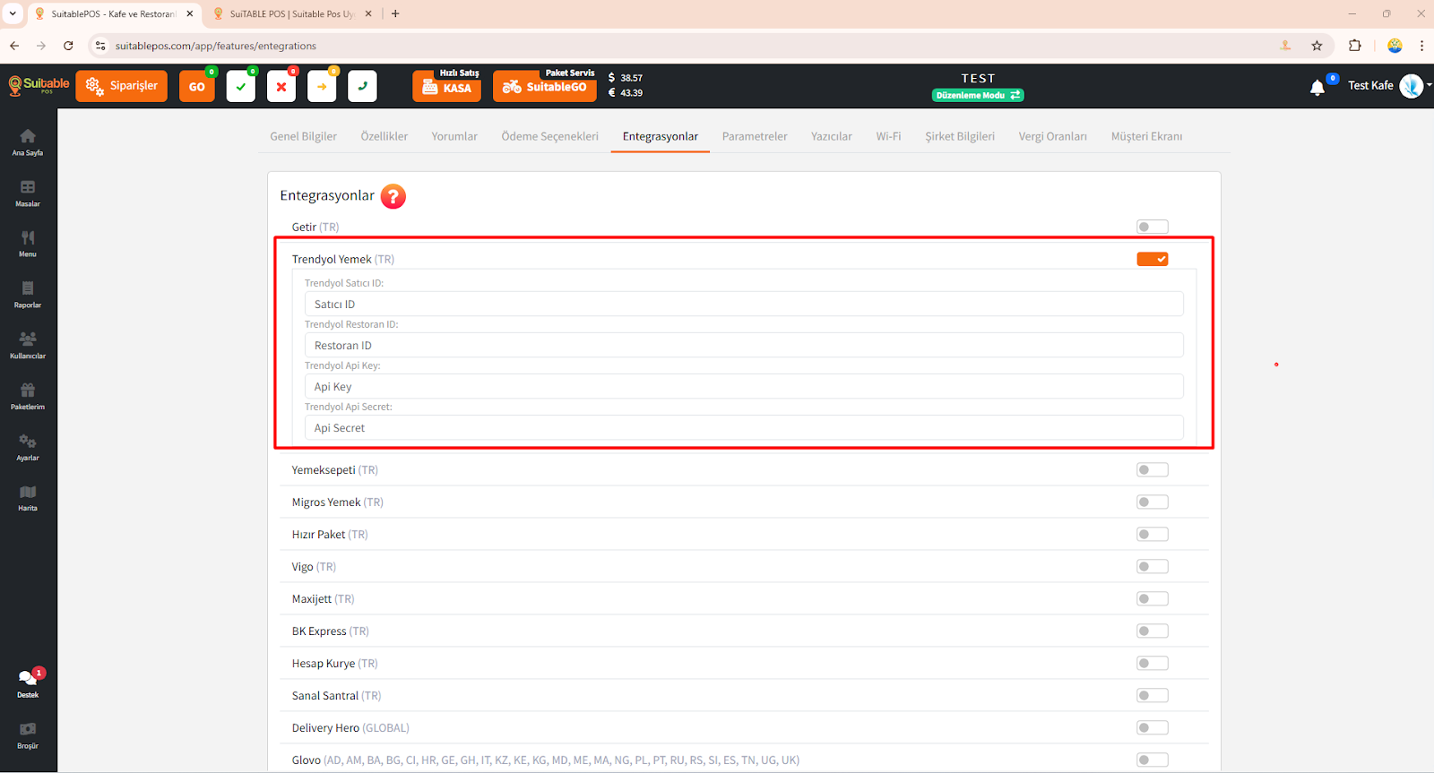Open a new browser tab
This screenshot has width=1434, height=773.
pyautogui.click(x=395, y=13)
